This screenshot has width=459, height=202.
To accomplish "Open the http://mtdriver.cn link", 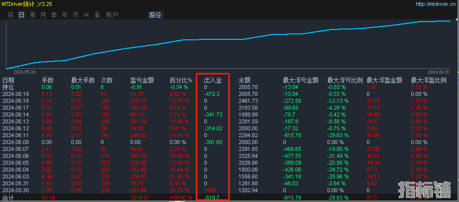I will point(436,4).
